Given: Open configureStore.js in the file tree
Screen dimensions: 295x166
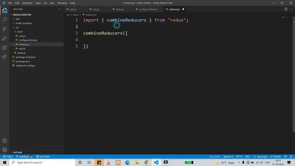Looking at the screenshot, I should tap(28, 40).
